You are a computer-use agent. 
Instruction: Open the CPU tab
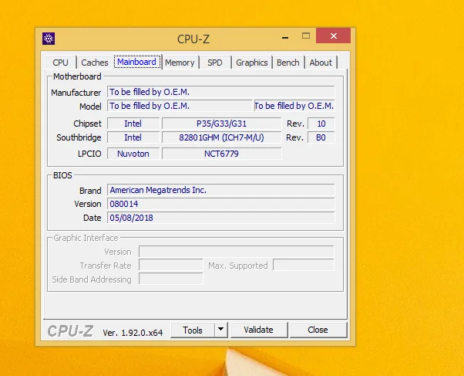61,63
